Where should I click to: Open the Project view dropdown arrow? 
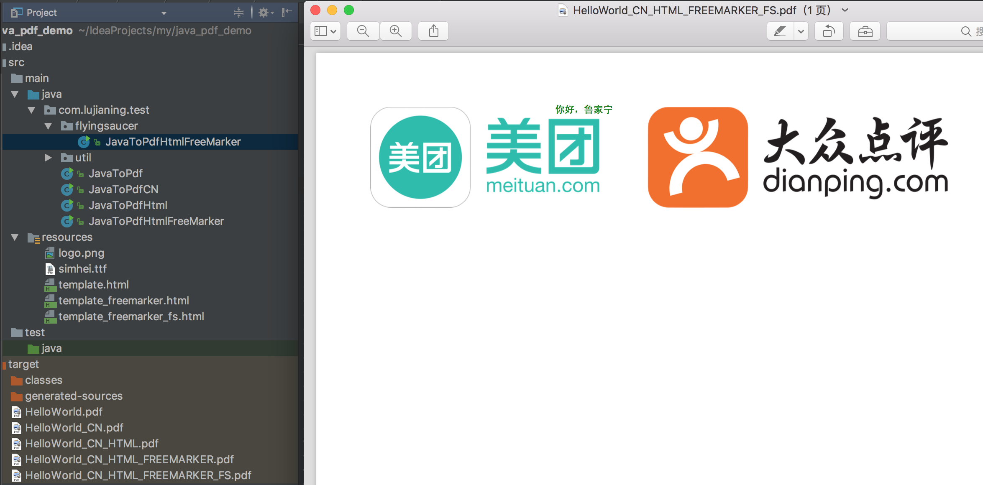coord(164,13)
